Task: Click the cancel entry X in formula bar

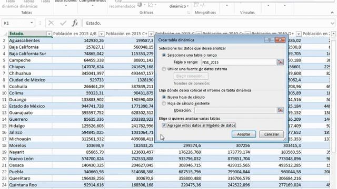Action: [51, 23]
